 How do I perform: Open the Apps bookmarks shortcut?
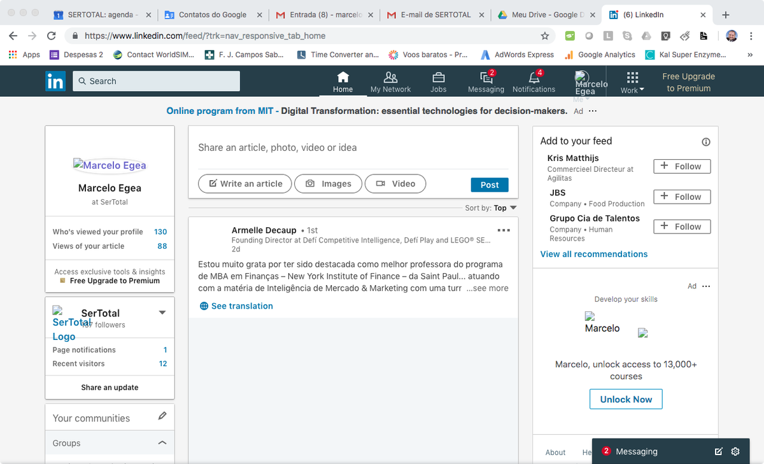24,55
